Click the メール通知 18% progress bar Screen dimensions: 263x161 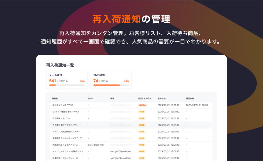point(67,85)
